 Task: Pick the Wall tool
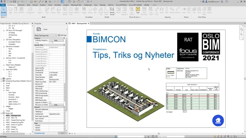[10, 10]
